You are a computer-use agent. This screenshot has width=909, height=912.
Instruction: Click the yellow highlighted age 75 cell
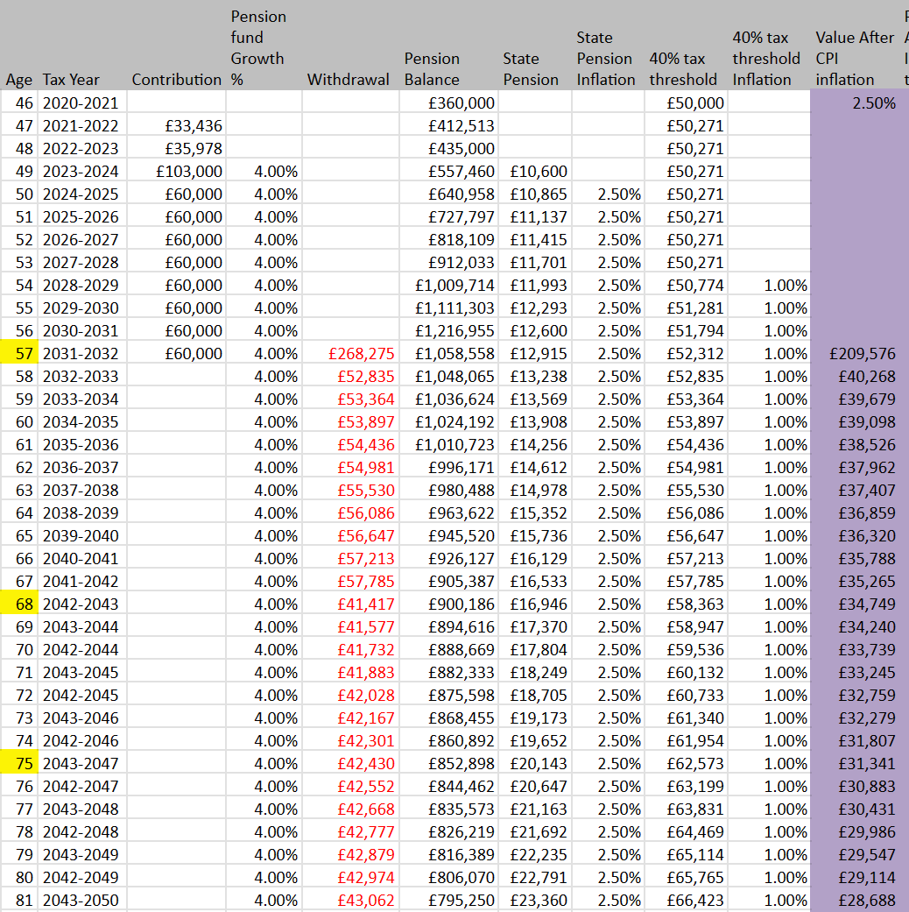click(19, 763)
